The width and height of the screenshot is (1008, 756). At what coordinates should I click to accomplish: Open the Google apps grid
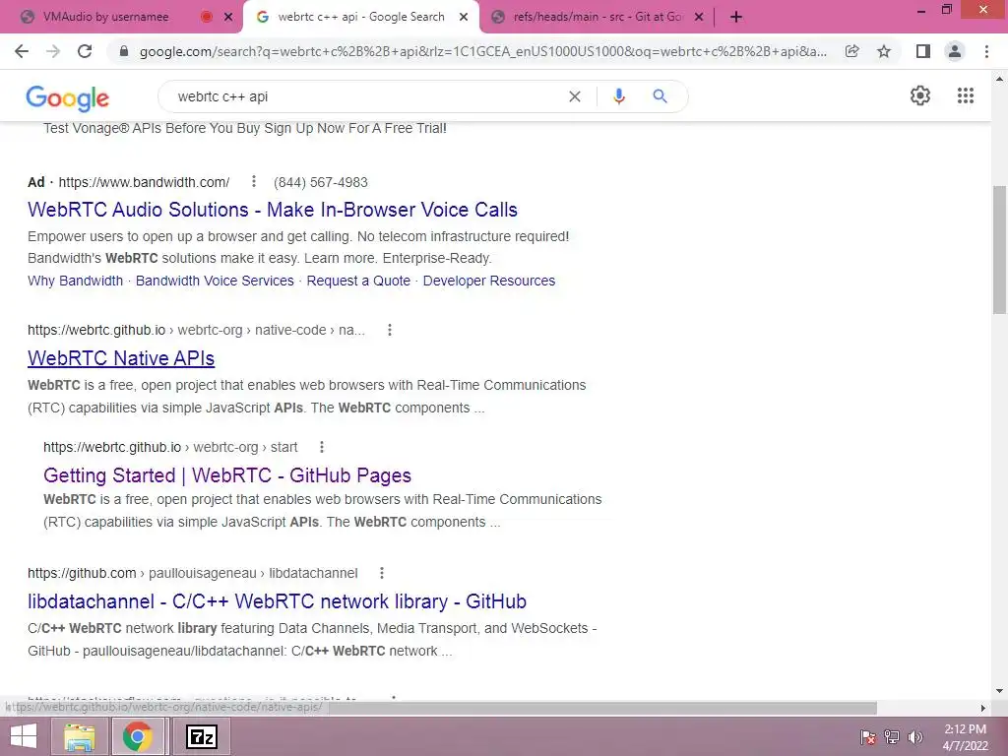965,95
